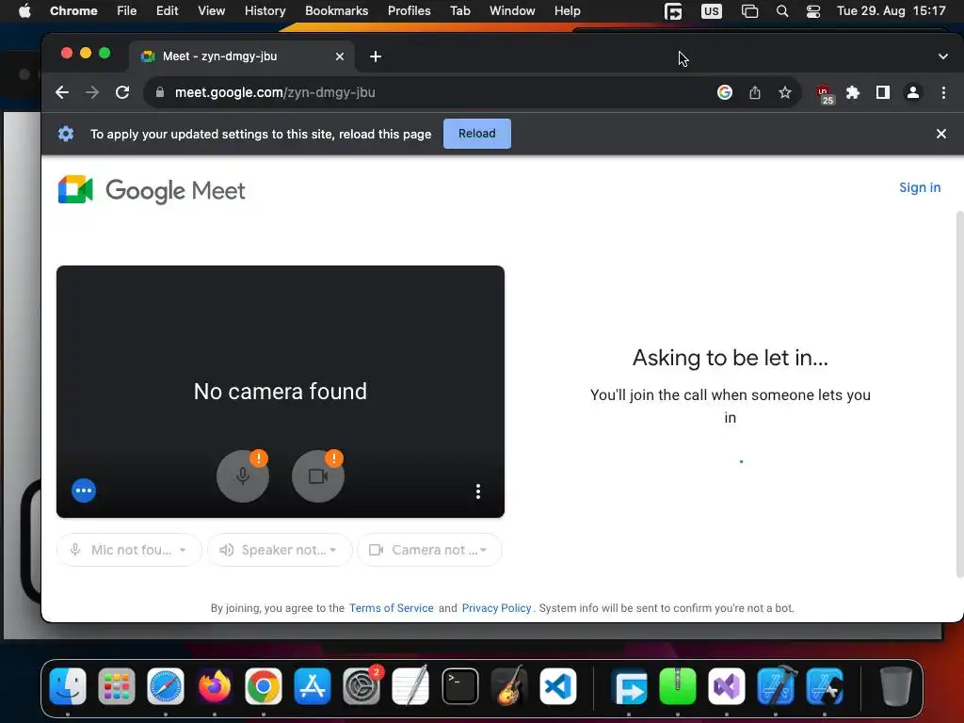
Task: Open Visual Studio Code from the Dock
Action: [558, 686]
